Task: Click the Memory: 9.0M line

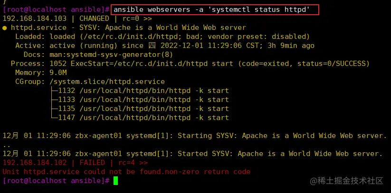Action: [x=41, y=73]
